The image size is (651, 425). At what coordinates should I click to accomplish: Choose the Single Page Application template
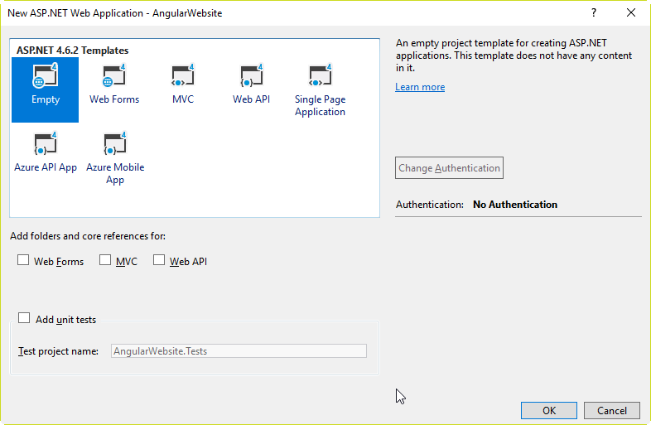(x=320, y=77)
